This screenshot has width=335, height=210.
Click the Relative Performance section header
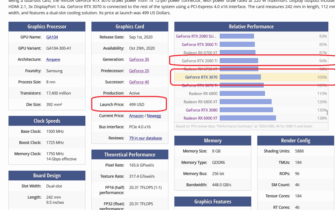point(251,27)
